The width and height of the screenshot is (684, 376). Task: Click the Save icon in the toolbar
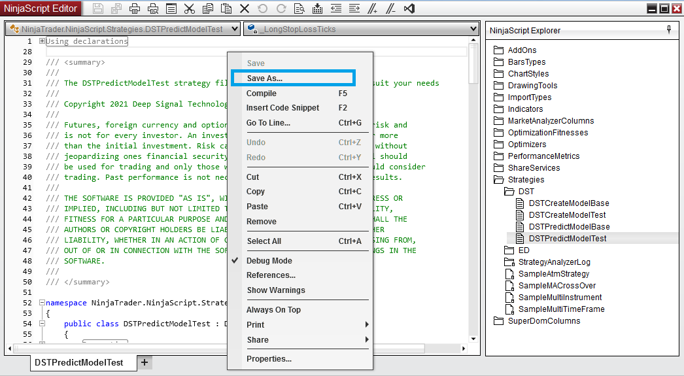pyautogui.click(x=97, y=9)
